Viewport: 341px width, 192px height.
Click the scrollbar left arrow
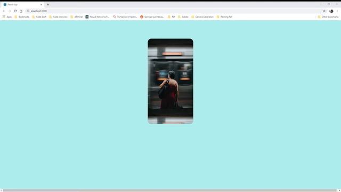point(1,190)
